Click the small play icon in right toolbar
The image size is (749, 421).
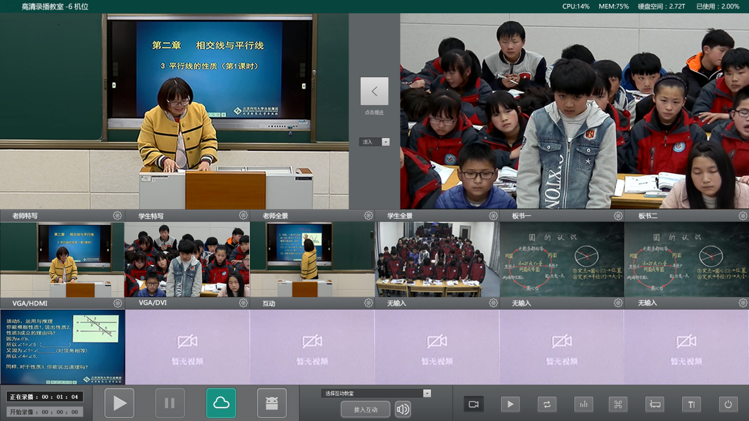click(510, 404)
